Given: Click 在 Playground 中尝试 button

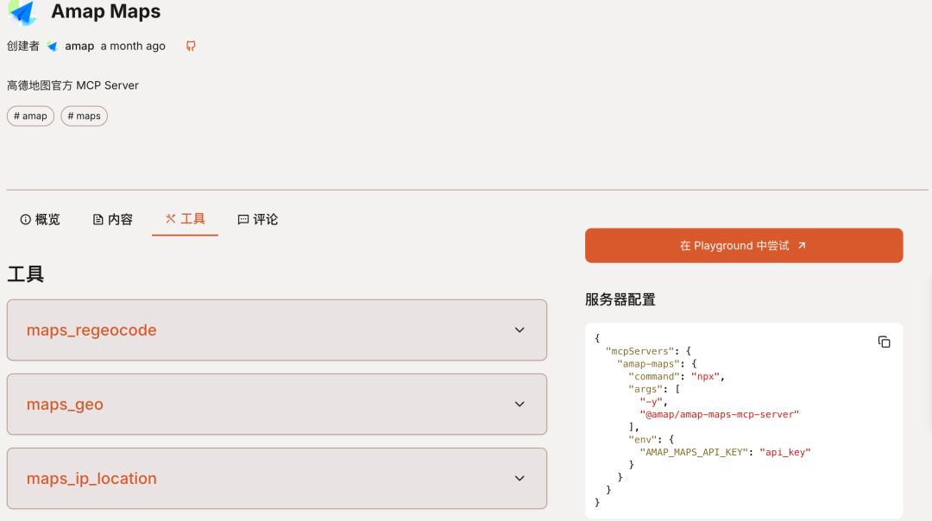Looking at the screenshot, I should coord(743,246).
